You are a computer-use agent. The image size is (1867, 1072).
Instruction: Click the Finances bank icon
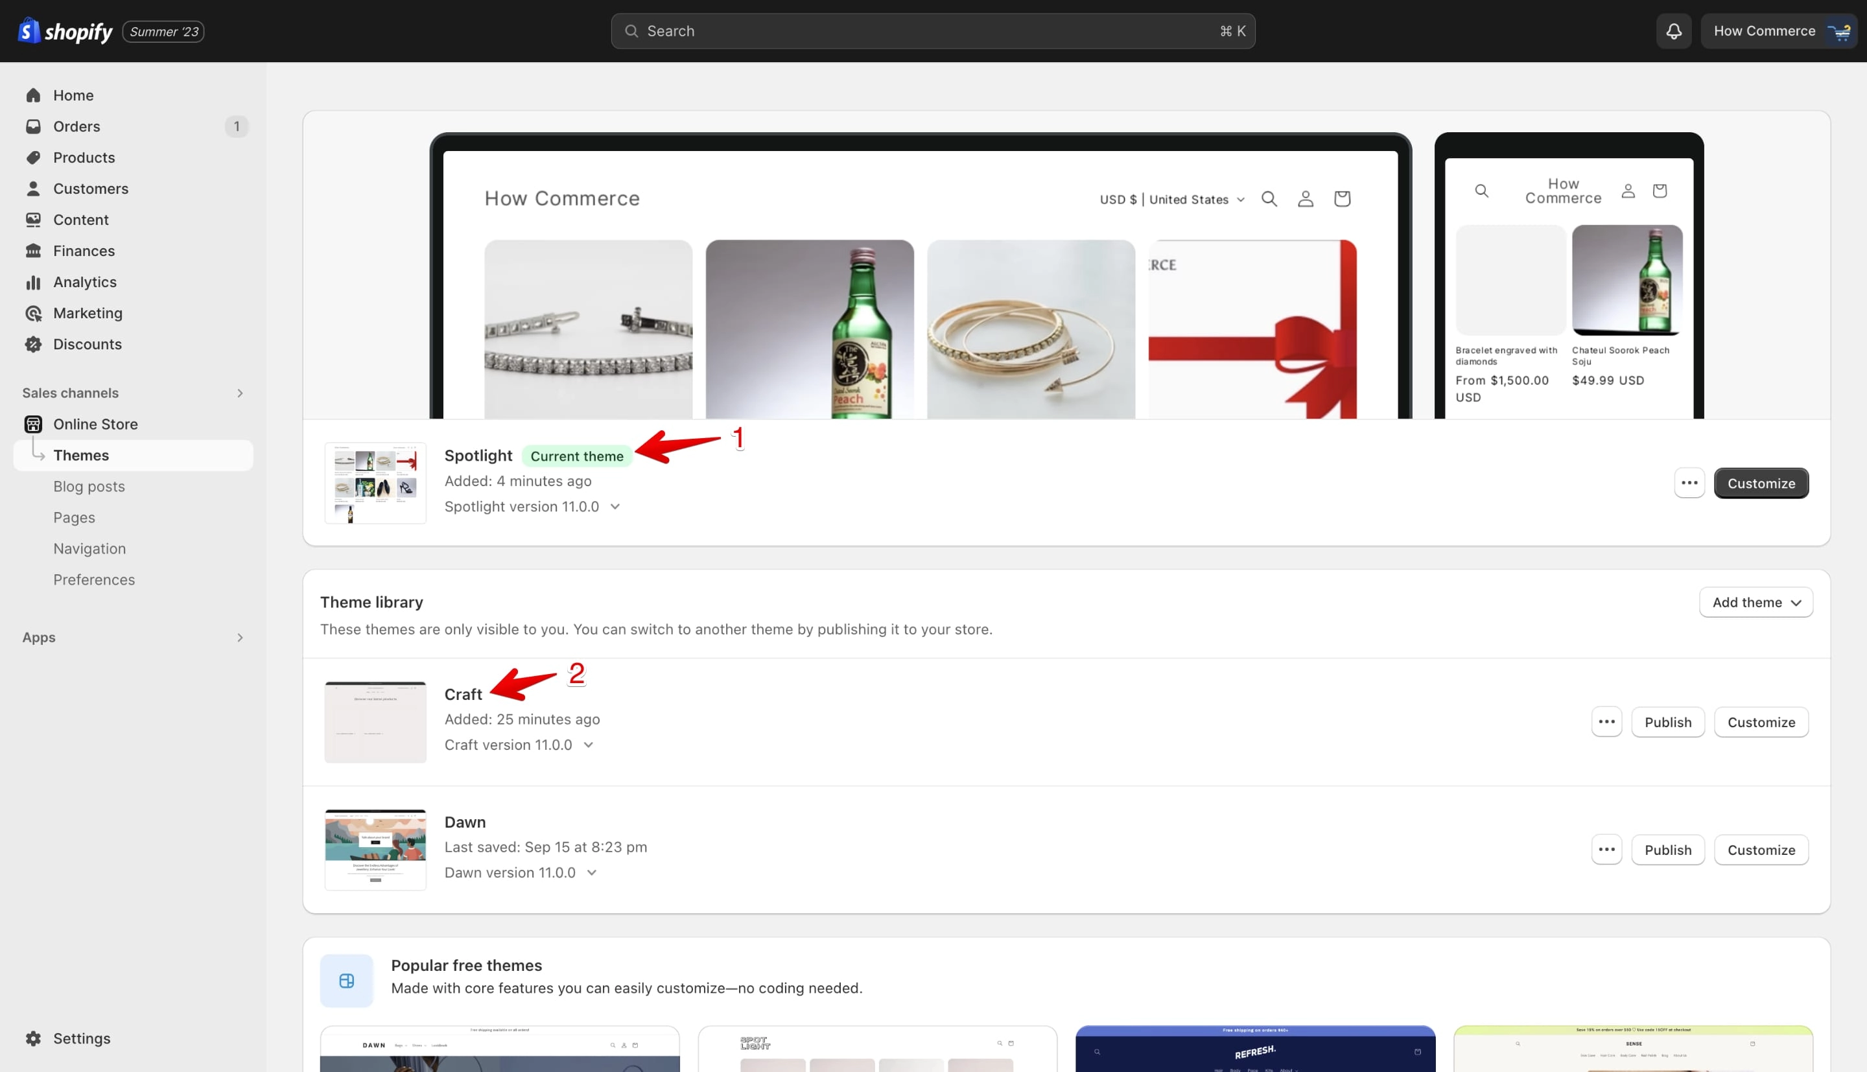tap(33, 250)
